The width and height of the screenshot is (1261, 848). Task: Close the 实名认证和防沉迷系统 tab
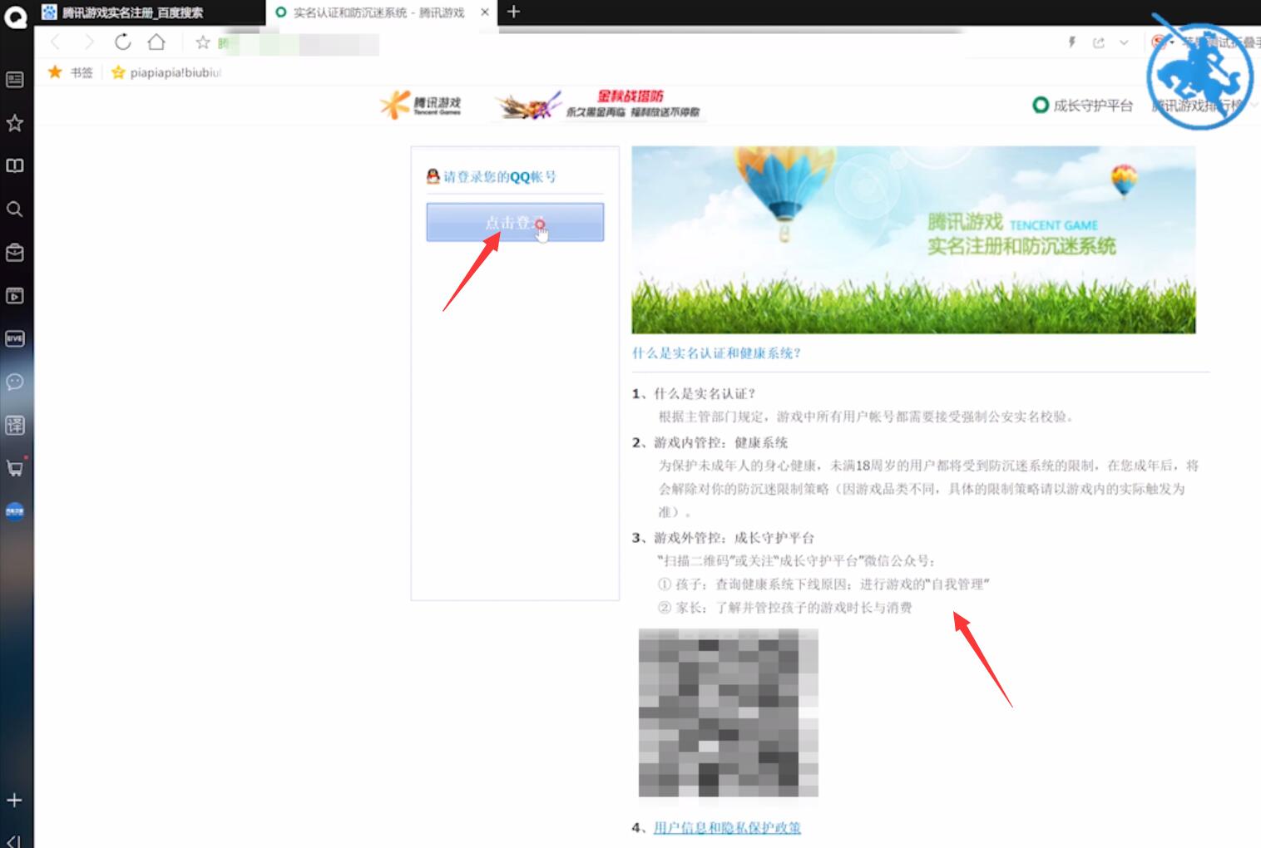click(x=485, y=12)
